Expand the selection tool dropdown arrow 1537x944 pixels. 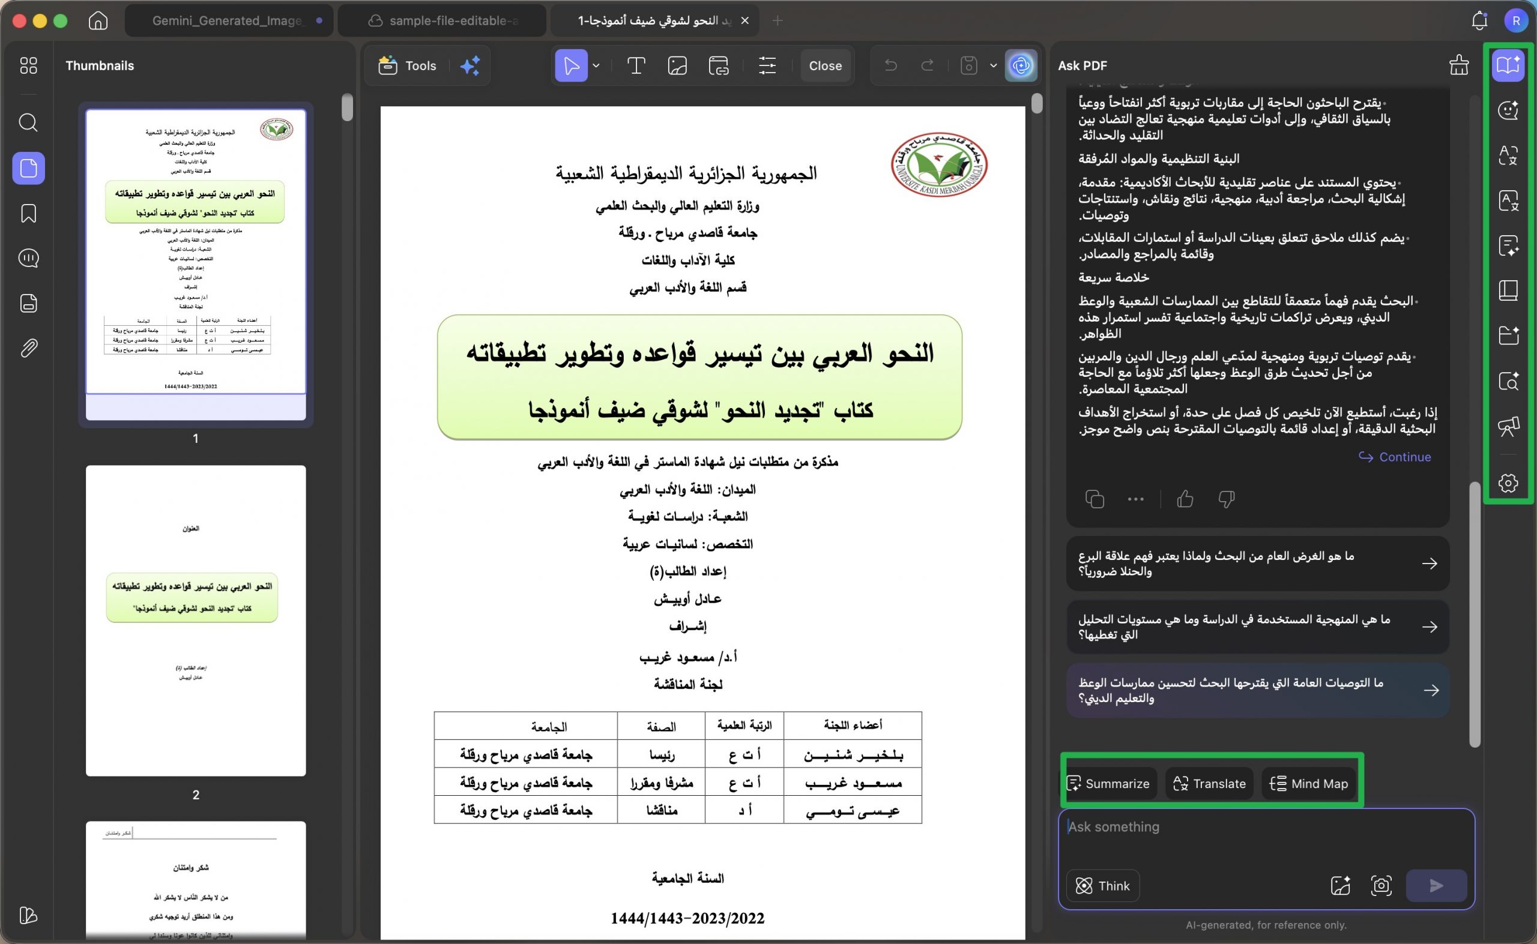click(x=596, y=65)
